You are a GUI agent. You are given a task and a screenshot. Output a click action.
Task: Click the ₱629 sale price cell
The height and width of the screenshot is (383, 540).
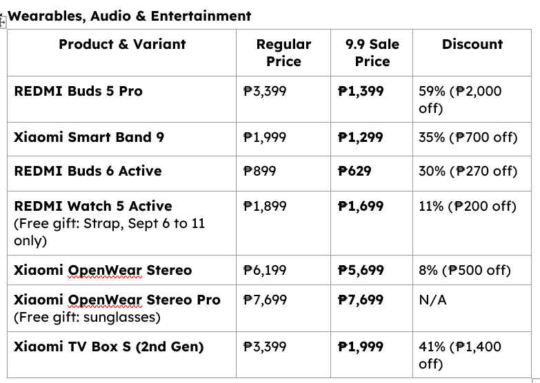click(354, 171)
